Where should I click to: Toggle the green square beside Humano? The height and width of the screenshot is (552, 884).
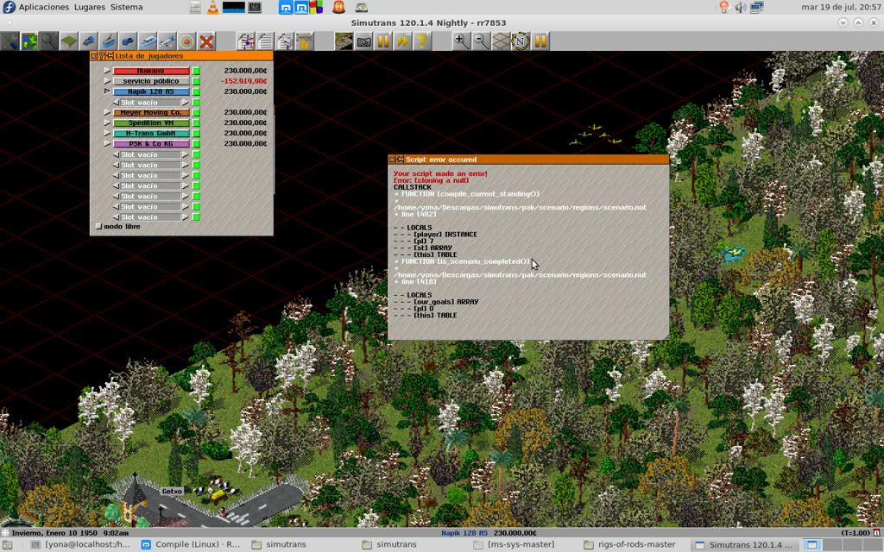tap(196, 71)
